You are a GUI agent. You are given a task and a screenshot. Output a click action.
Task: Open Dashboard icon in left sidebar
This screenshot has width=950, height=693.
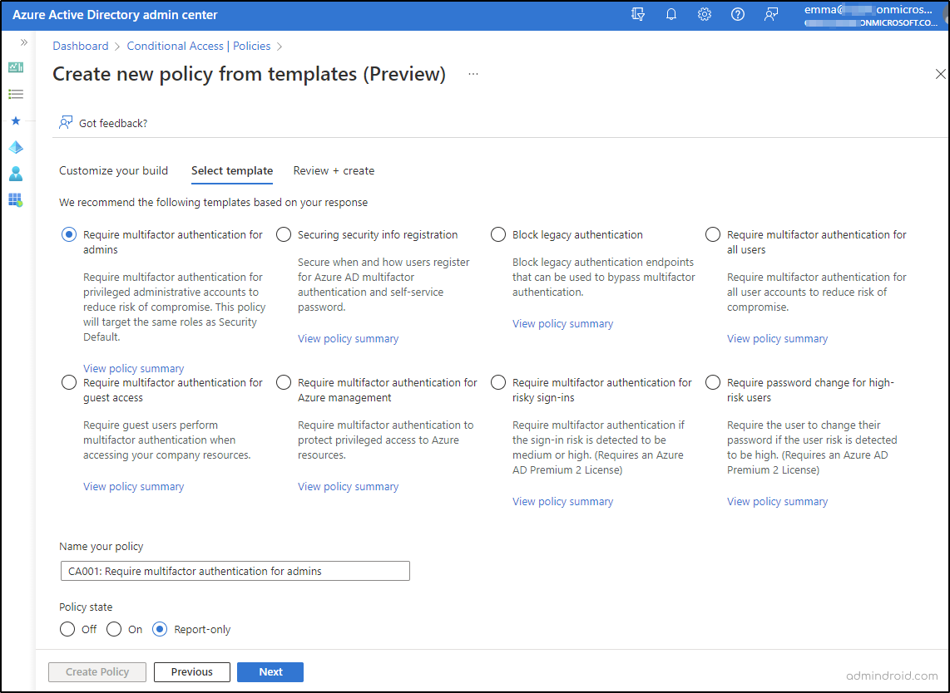point(16,67)
